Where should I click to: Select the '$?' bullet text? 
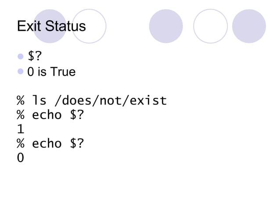(35, 56)
